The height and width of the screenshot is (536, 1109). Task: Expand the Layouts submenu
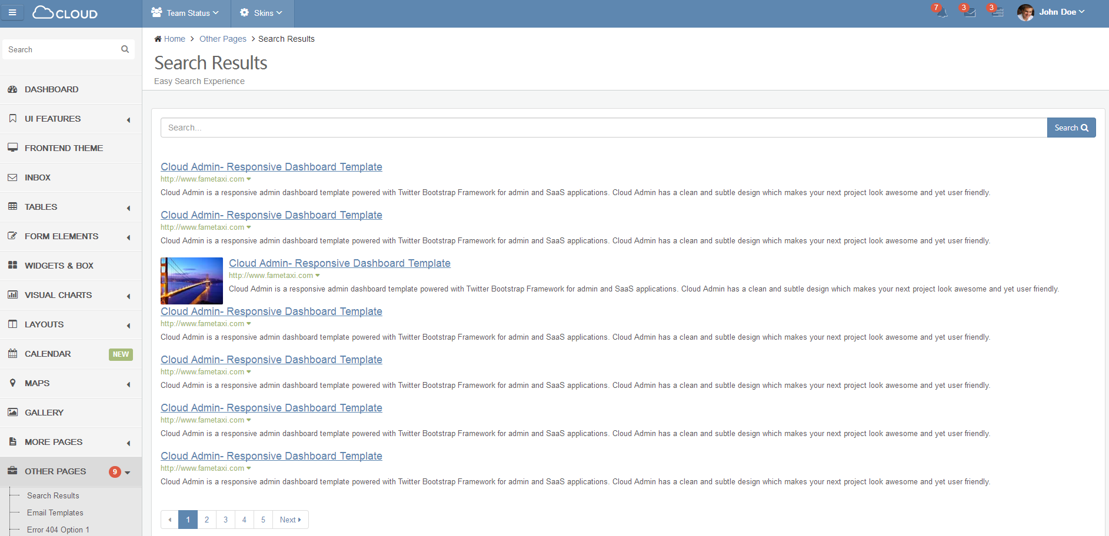point(71,324)
